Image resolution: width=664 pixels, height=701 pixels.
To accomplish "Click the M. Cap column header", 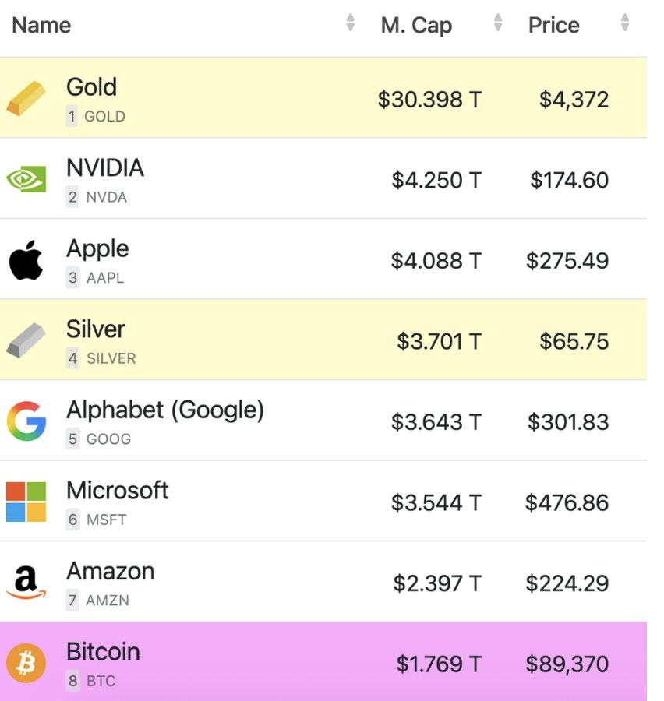I will coord(416,25).
